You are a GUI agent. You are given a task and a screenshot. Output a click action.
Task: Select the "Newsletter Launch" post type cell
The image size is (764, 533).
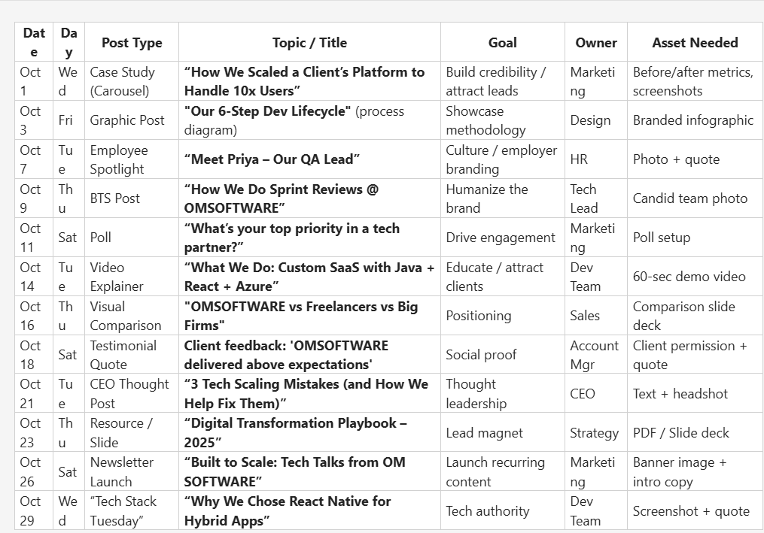[x=122, y=472]
